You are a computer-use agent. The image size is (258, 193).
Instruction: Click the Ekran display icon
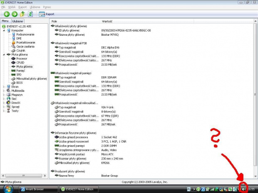point(9,87)
